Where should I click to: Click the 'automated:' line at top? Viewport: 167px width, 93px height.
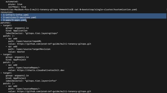[12, 2]
